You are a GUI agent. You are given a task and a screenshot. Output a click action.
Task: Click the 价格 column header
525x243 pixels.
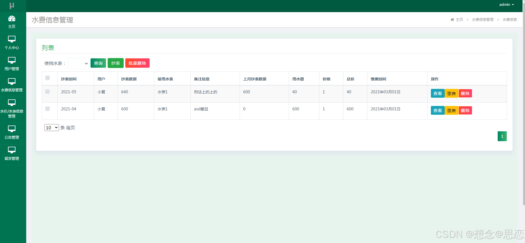click(327, 79)
